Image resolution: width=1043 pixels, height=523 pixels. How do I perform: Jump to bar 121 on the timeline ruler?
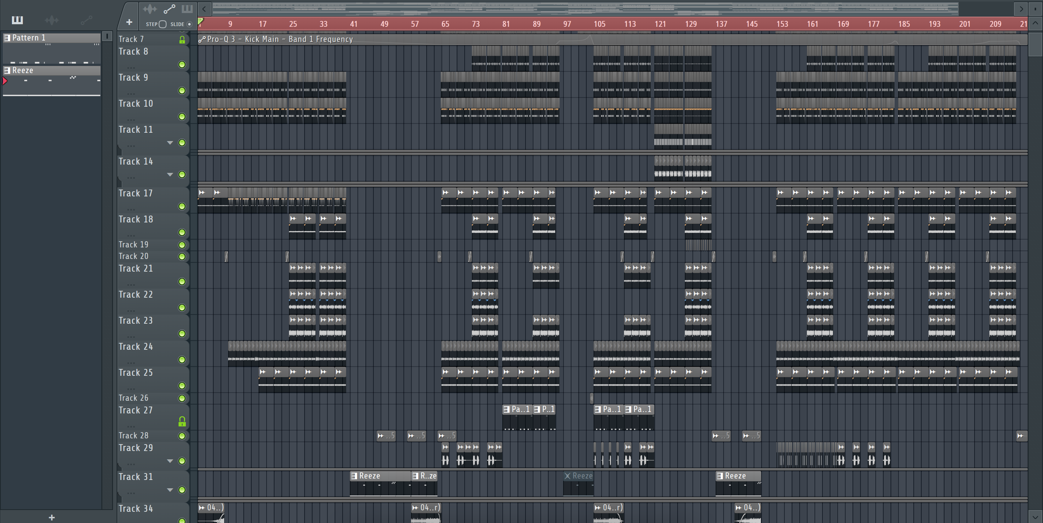click(660, 24)
